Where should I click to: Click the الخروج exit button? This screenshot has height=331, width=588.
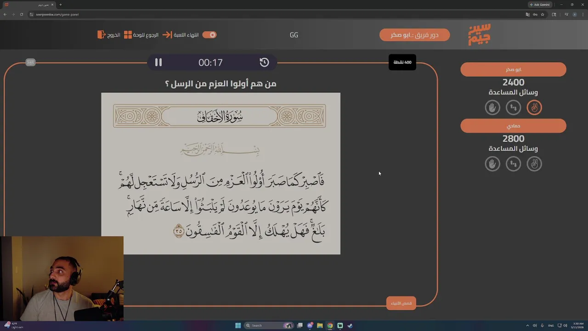109,35
